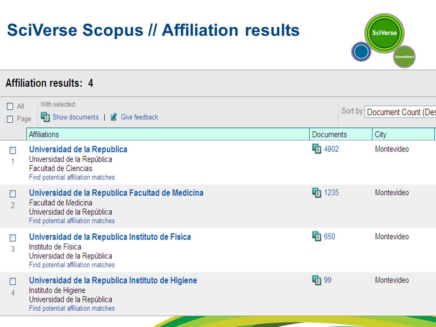436x327 pixels.
Task: Find potential affiliation matches for result 1
Action: [72, 177]
